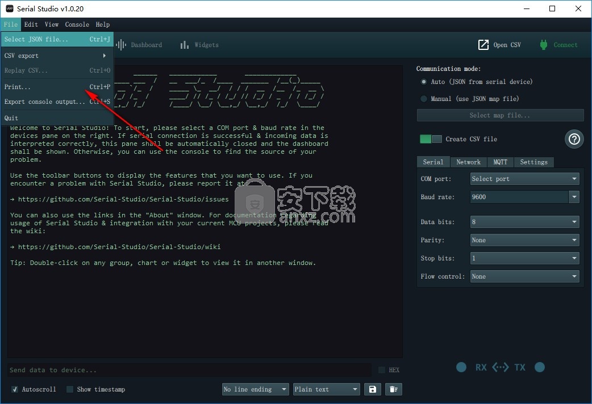This screenshot has width=592, height=404.
Task: Click the Connect button label
Action: 565,45
